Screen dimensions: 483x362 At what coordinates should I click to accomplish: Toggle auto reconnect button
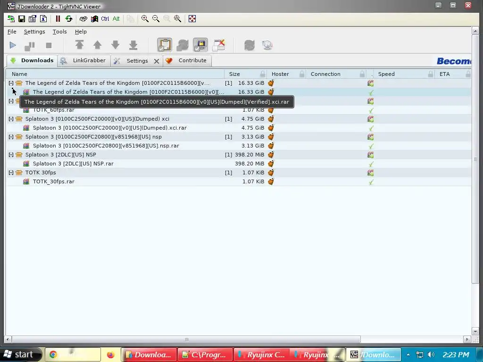[x=183, y=45]
